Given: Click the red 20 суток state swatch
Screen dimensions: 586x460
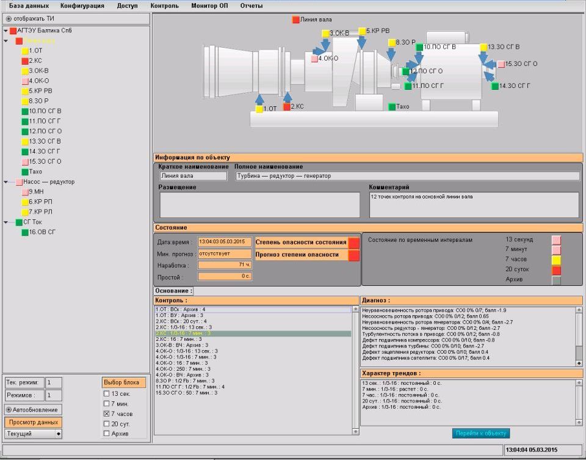Looking at the screenshot, I should tap(557, 270).
